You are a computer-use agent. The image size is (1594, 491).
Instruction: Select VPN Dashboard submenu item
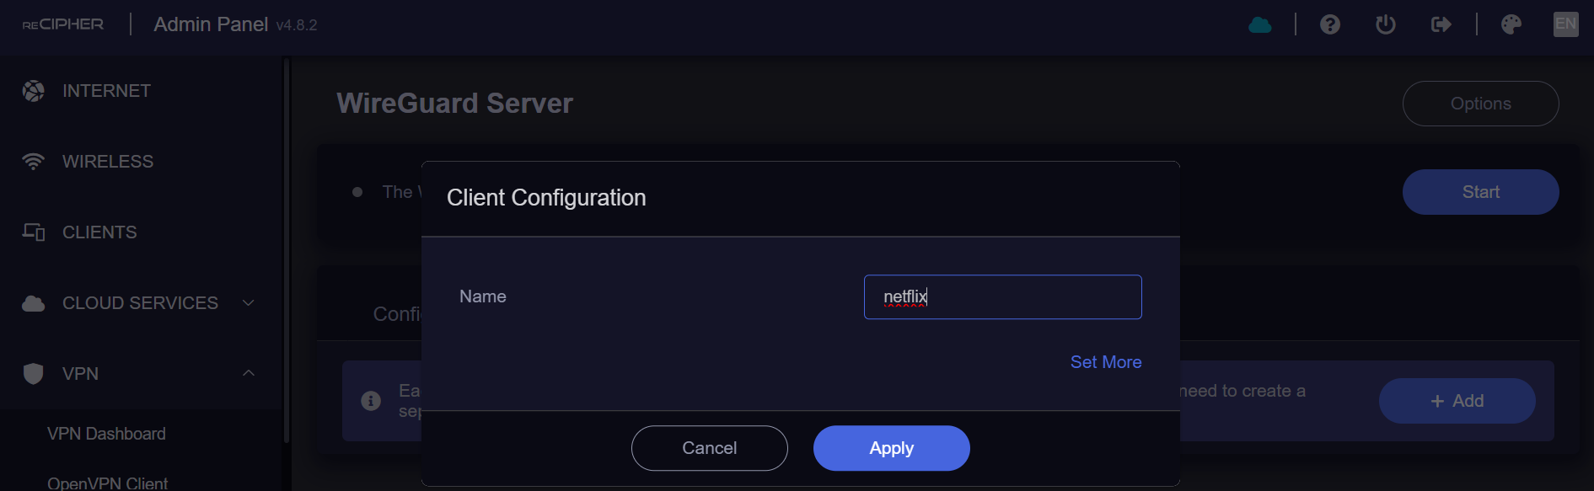point(106,434)
